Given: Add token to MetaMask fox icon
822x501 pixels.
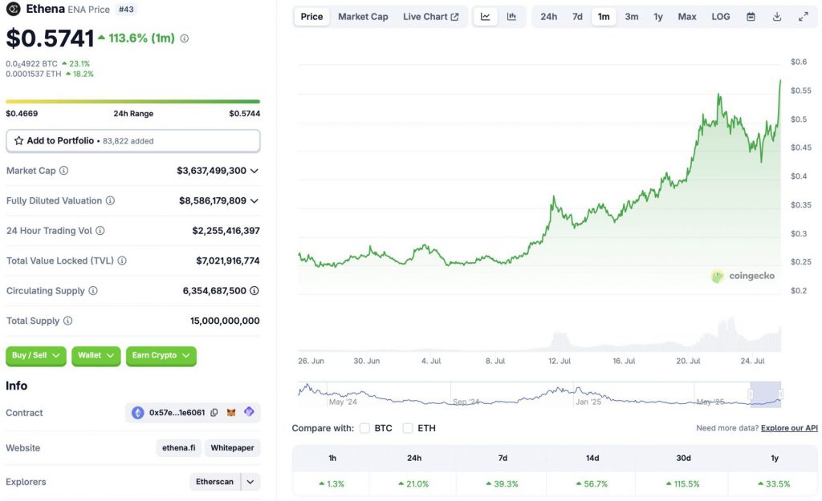Looking at the screenshot, I should tap(231, 413).
